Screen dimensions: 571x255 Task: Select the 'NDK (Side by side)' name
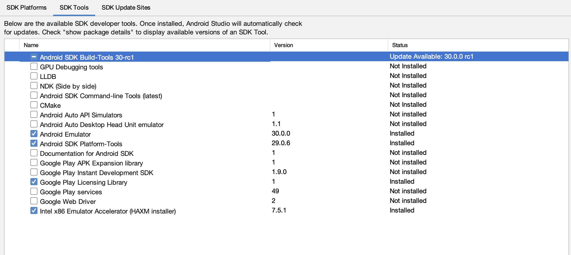[68, 86]
